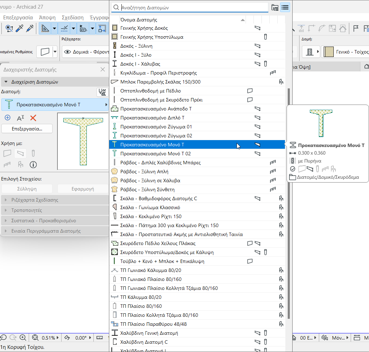Image resolution: width=369 pixels, height=352 pixels.
Task: Open the guide lines dropdown arrow in toolbar
Action: point(55,28)
